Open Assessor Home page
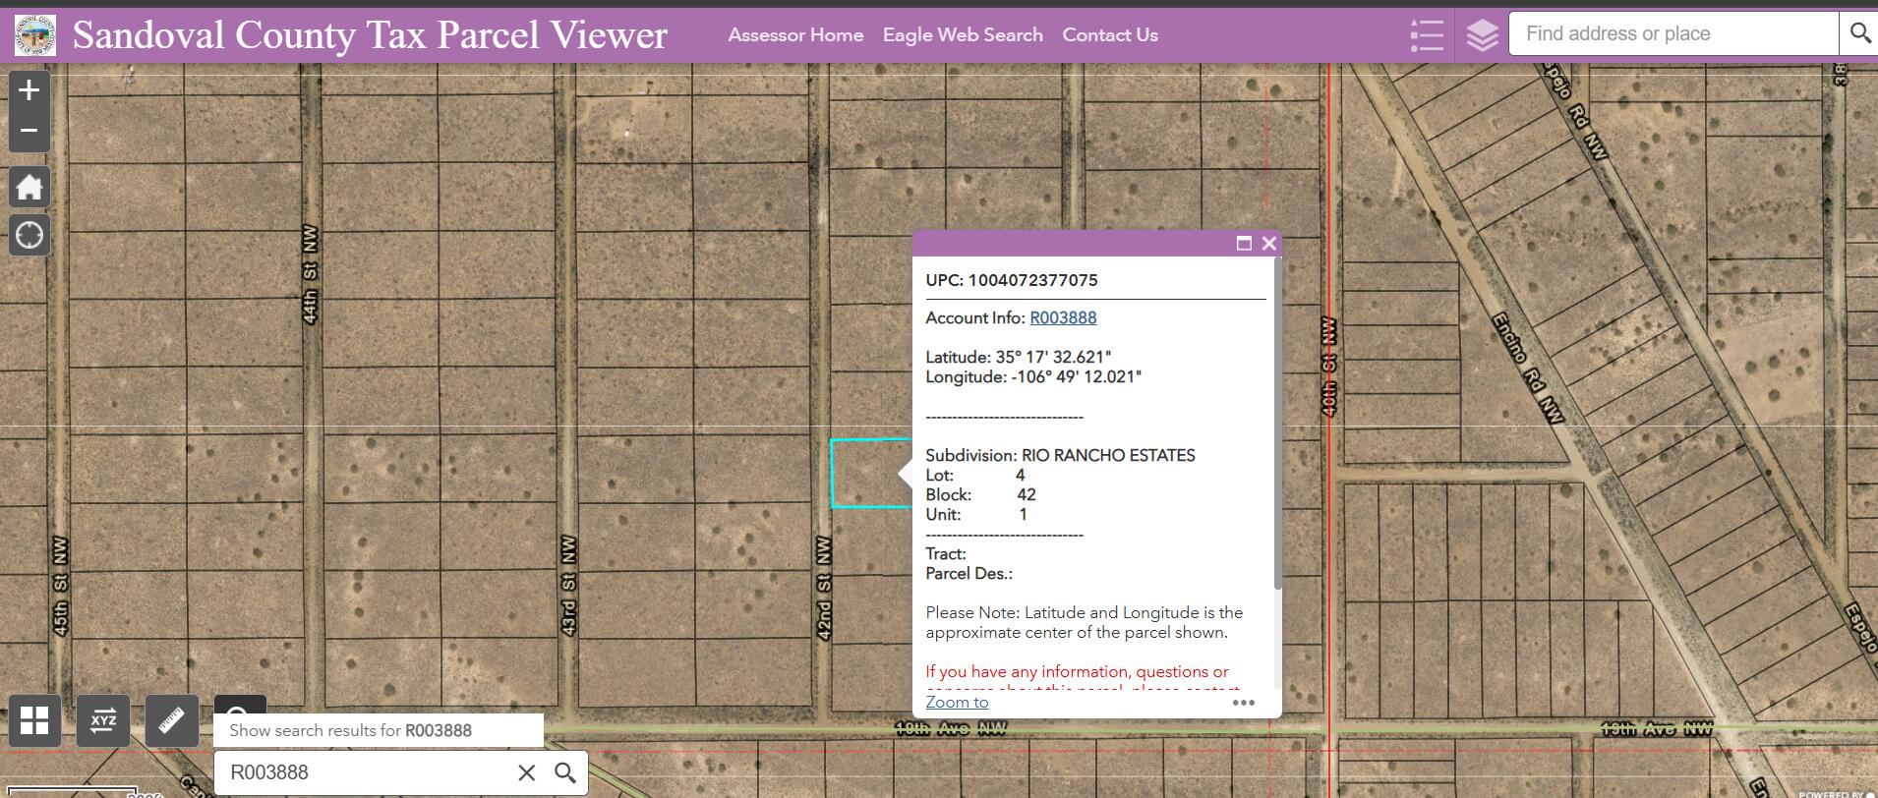 pos(795,35)
